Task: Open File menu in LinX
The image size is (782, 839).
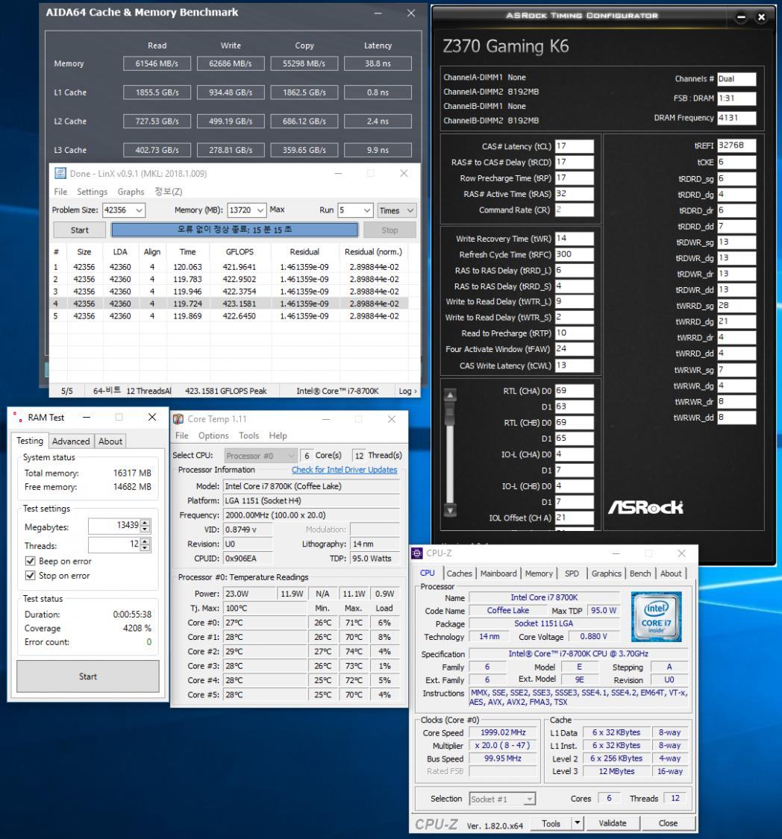Action: tap(60, 192)
